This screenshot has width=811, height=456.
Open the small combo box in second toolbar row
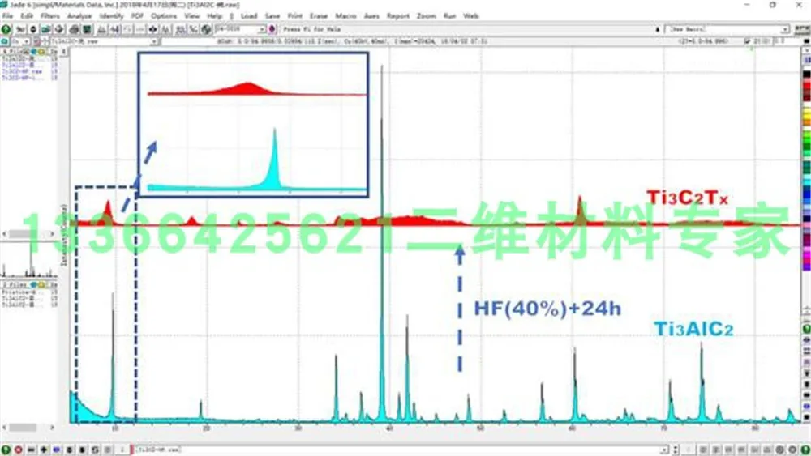coord(19,41)
